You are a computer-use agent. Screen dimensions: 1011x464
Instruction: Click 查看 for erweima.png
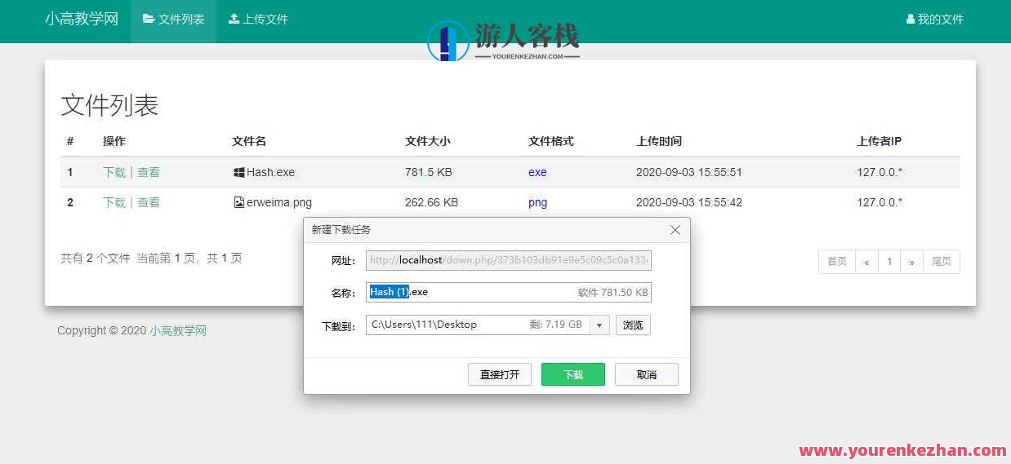(x=149, y=202)
